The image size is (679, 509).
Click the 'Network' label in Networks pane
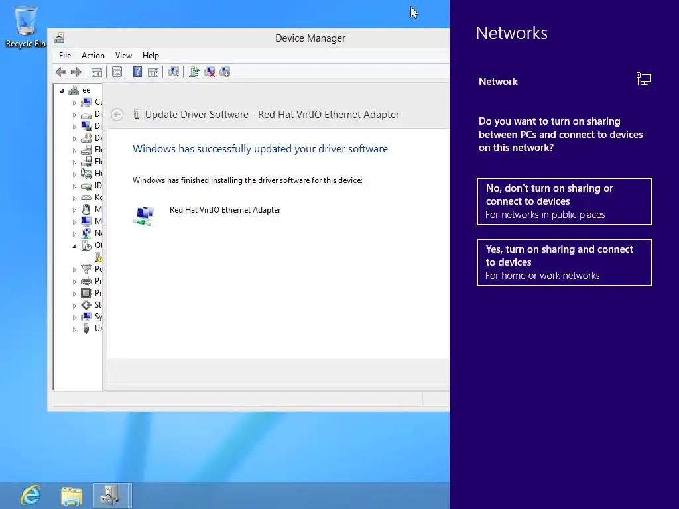[x=498, y=82]
